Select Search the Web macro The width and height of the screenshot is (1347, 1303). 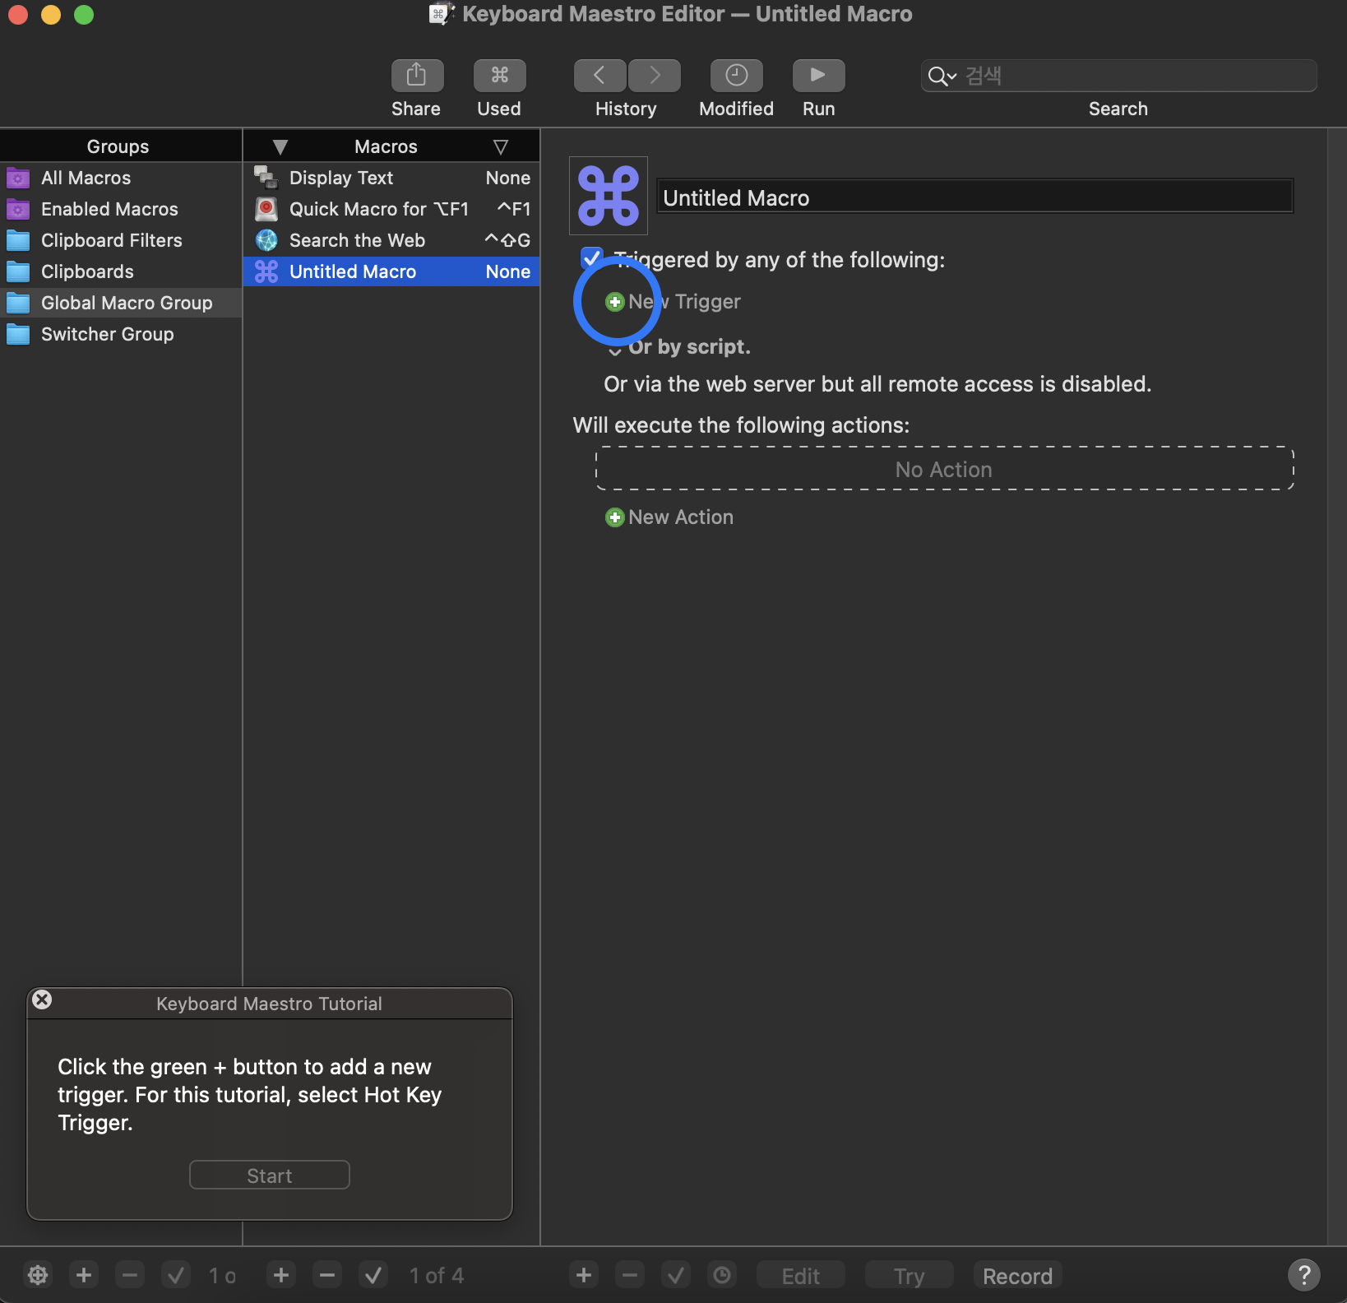pyautogui.click(x=391, y=240)
